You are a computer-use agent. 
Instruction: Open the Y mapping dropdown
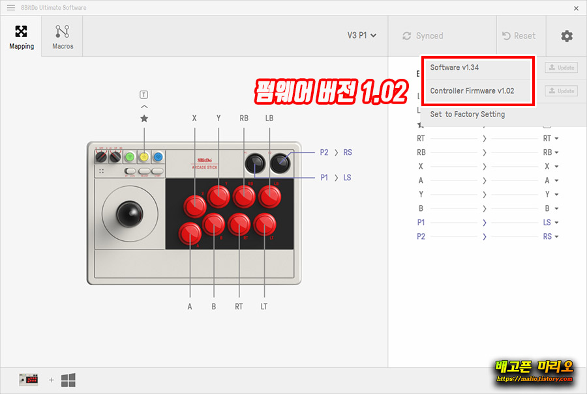pos(551,194)
